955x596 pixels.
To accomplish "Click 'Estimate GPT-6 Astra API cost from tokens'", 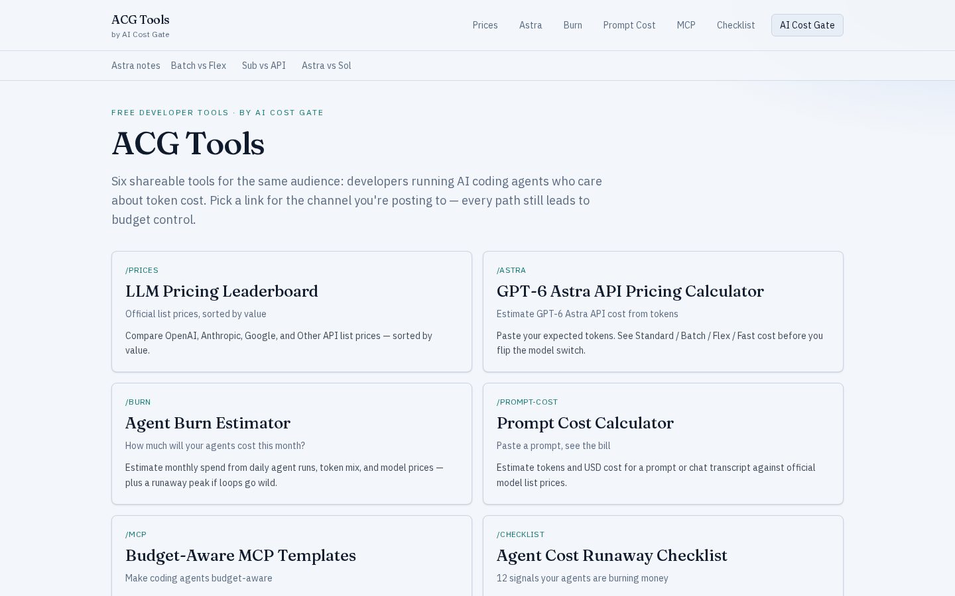I will (588, 314).
